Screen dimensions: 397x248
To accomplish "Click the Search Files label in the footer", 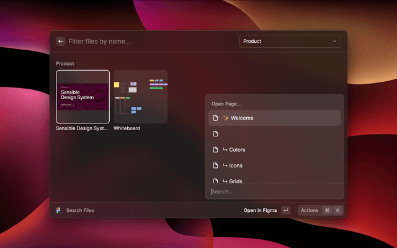I will coord(80,210).
